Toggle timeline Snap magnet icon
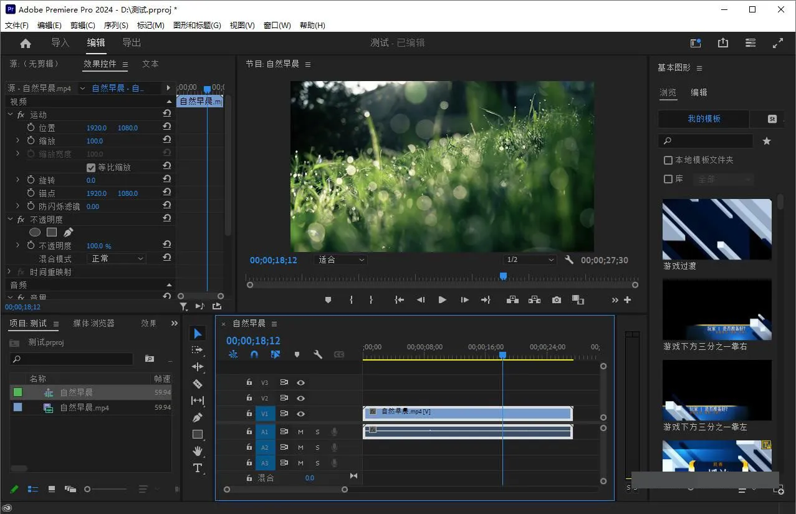Image resolution: width=796 pixels, height=514 pixels. click(254, 354)
